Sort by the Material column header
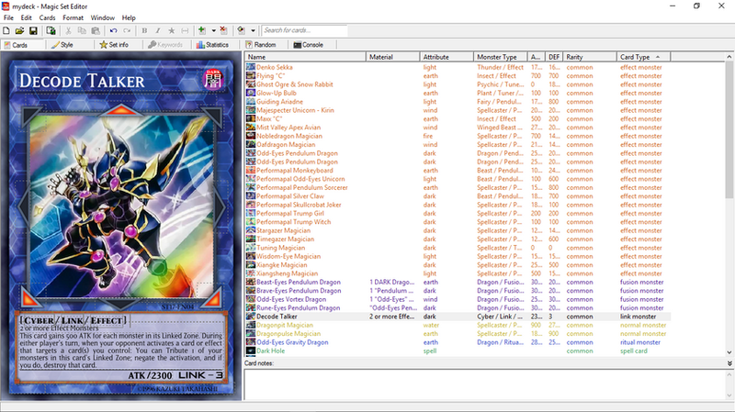This screenshot has width=735, height=412. [x=392, y=57]
